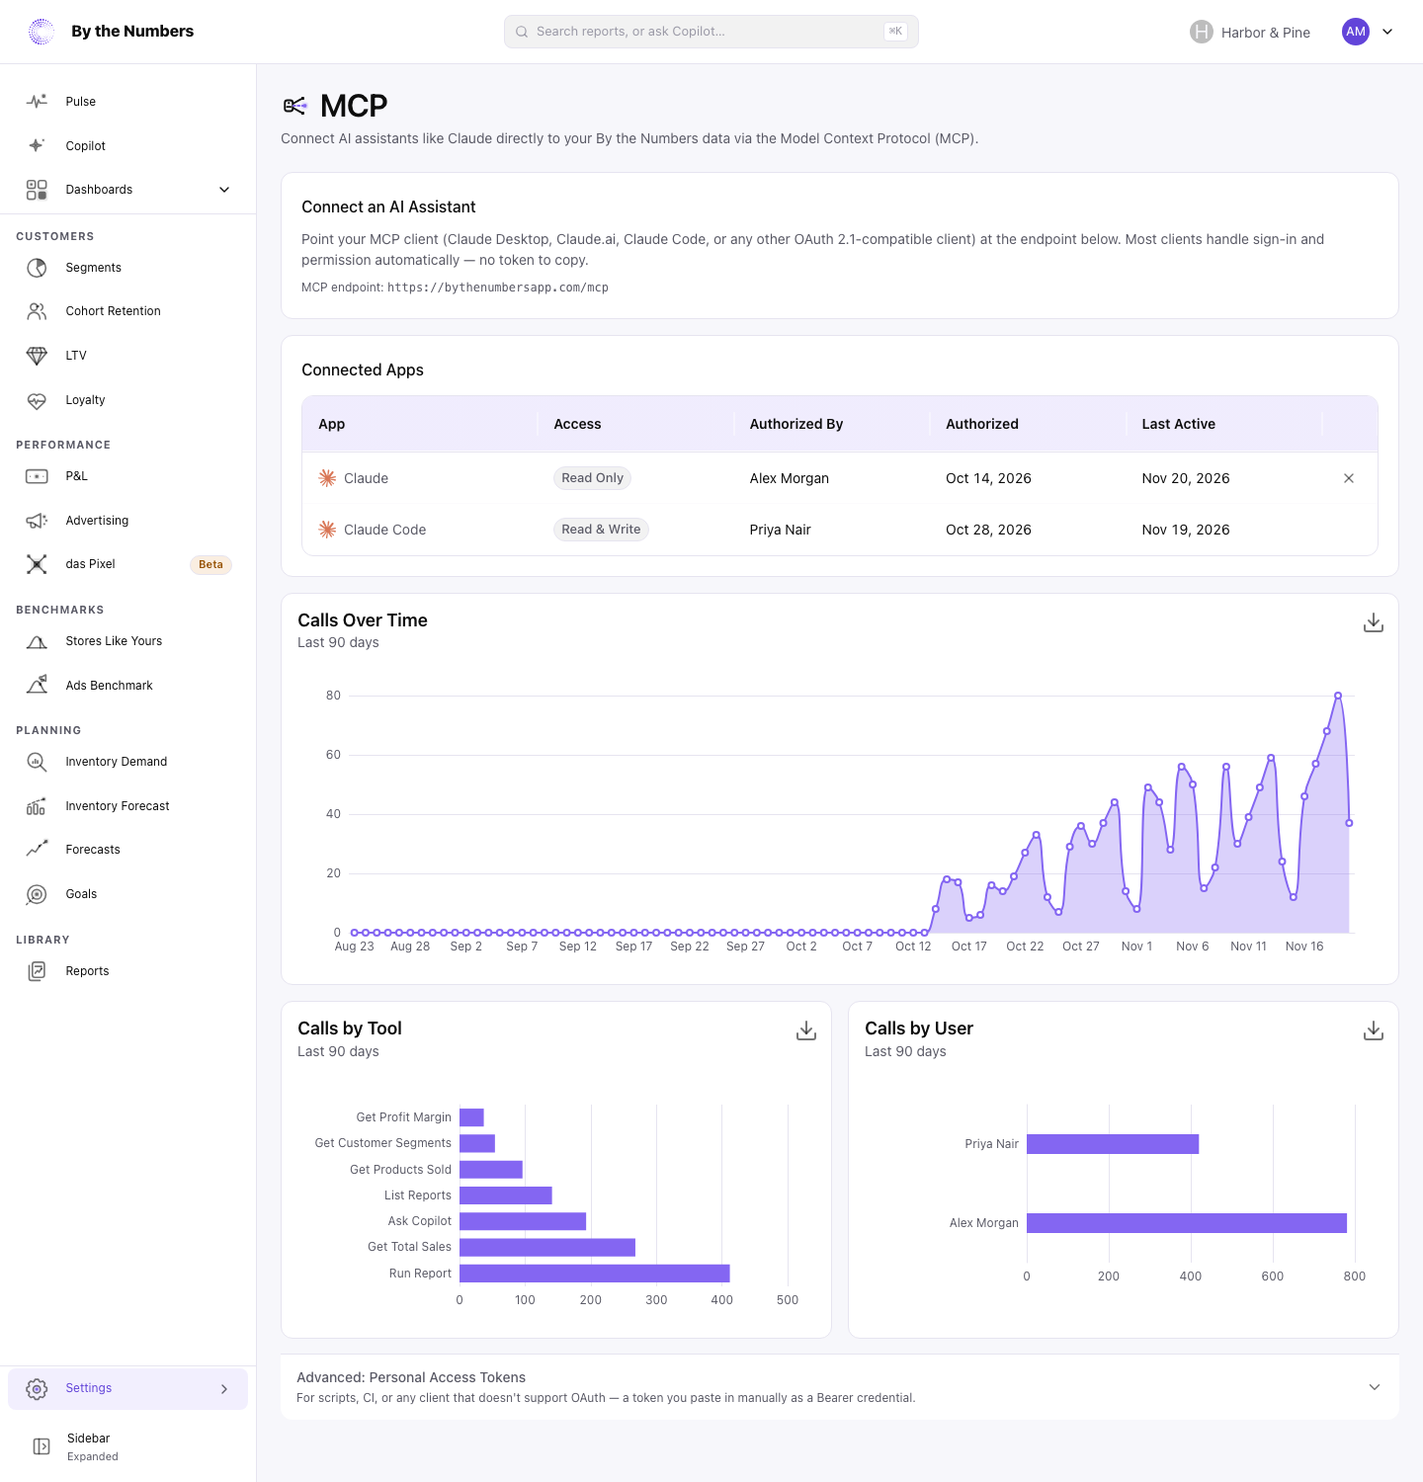Click the Segments pie icon

coord(37,268)
